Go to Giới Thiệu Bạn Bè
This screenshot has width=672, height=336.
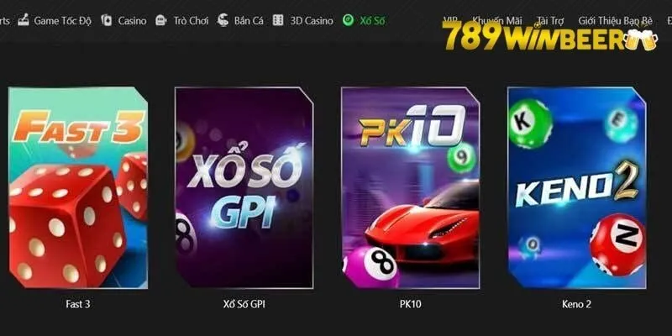[x=616, y=20]
